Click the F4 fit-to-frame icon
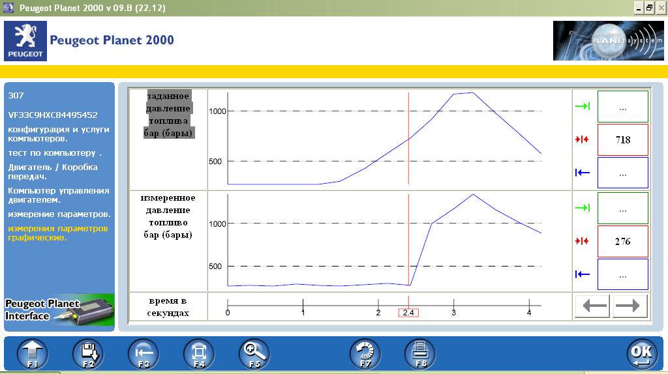This screenshot has width=668, height=374. tap(199, 353)
